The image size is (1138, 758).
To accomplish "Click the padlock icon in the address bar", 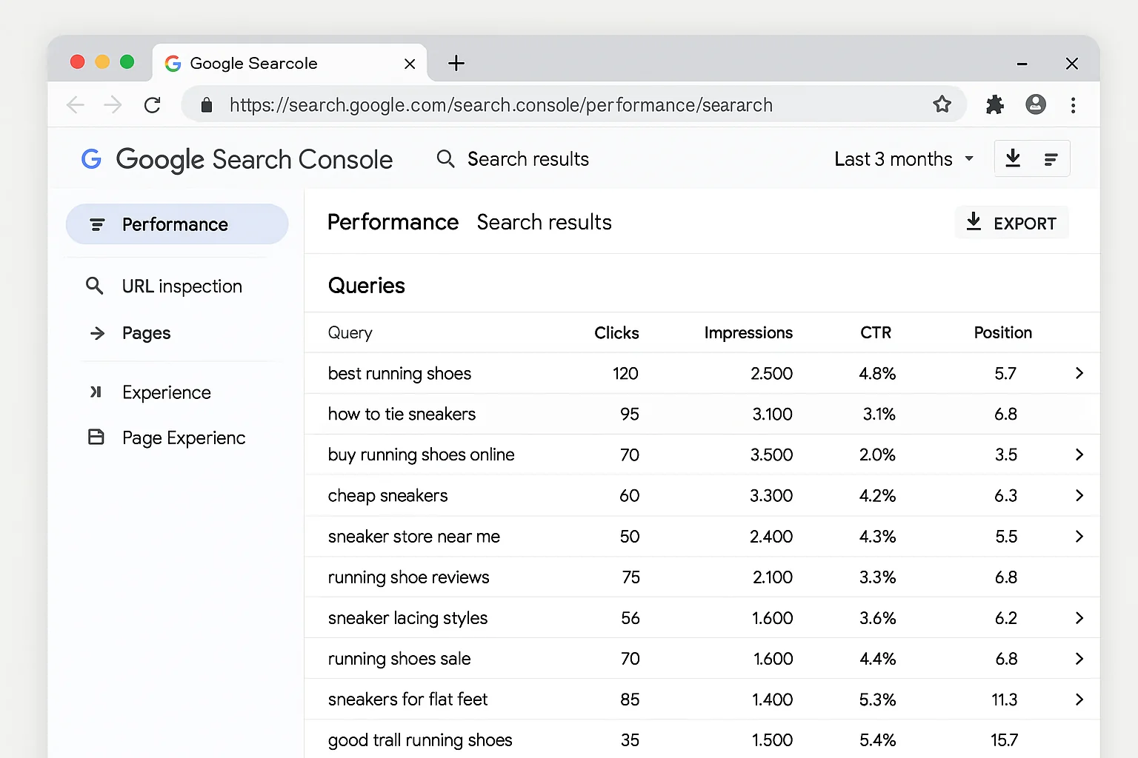I will [206, 104].
